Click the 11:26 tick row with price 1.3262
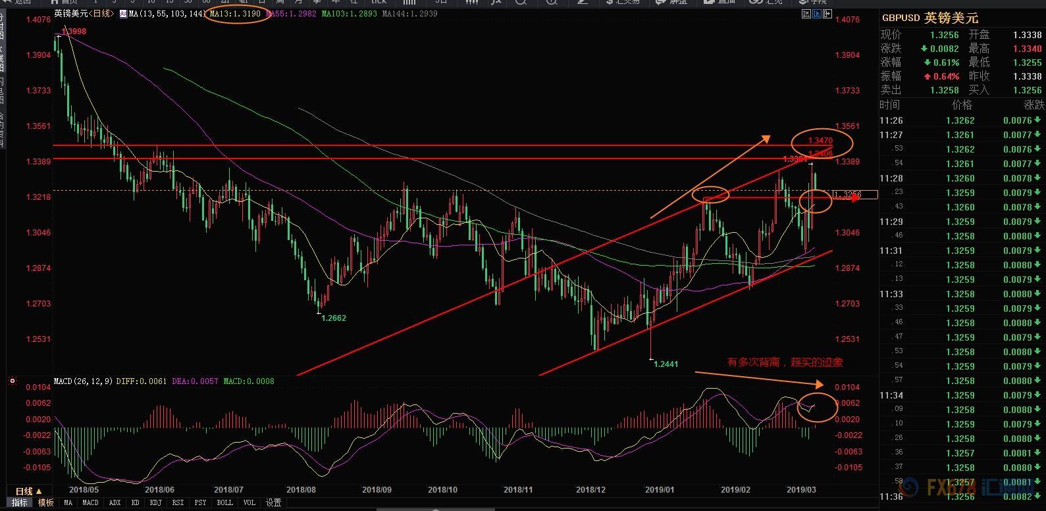The height and width of the screenshot is (511, 1046). pyautogui.click(x=962, y=120)
